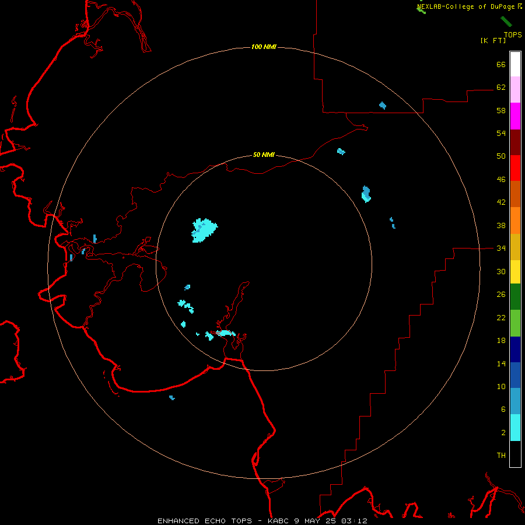Click the 62 legend value
This screenshot has height=525, width=525.
501,87
